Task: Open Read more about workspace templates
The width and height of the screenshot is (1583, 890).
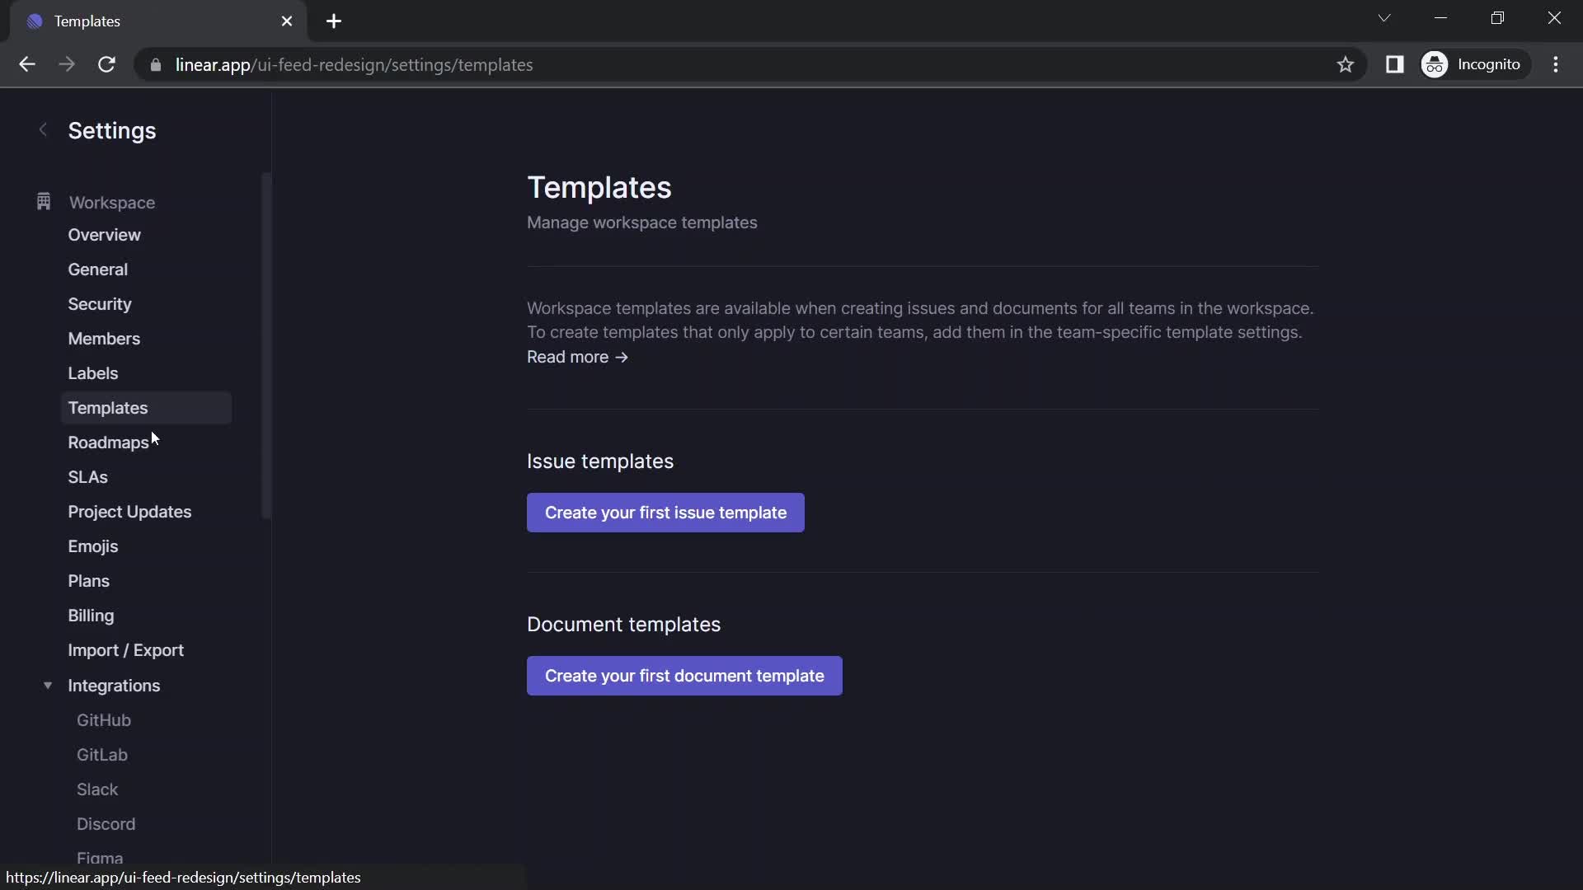Action: tap(577, 357)
